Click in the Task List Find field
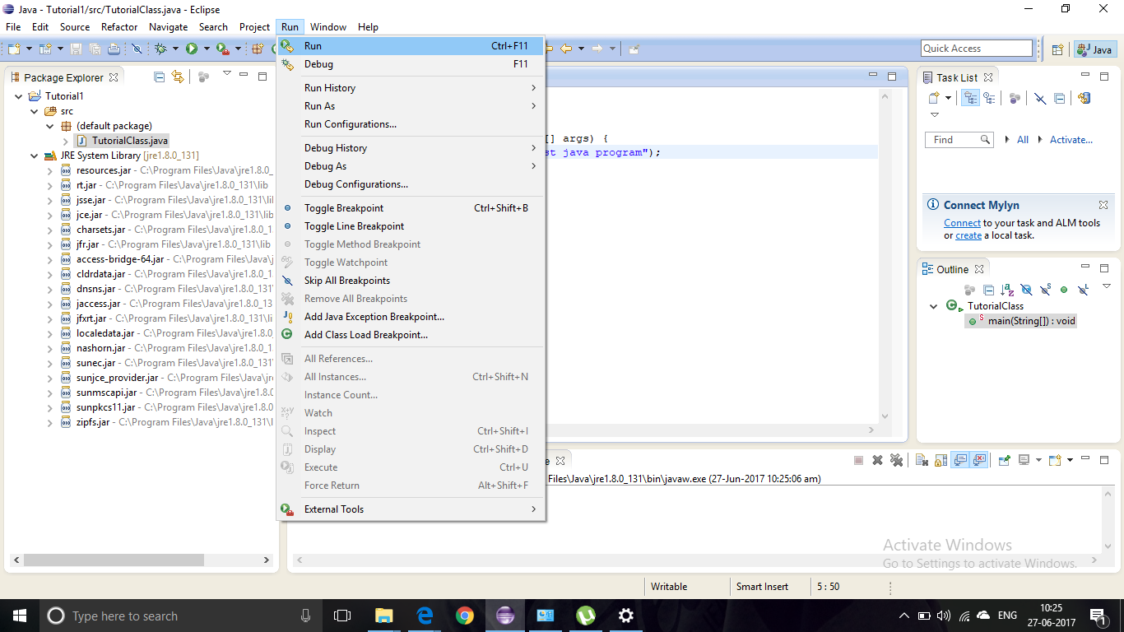This screenshot has height=632, width=1124. pyautogui.click(x=959, y=140)
